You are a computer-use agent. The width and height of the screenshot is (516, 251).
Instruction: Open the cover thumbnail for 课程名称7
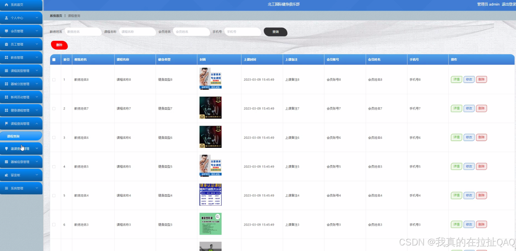click(x=211, y=108)
